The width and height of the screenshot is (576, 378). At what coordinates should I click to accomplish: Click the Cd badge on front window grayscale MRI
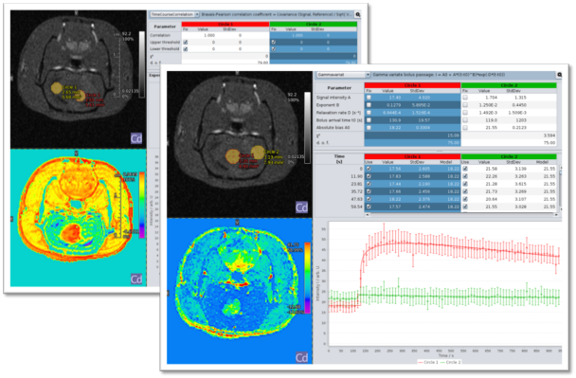coord(301,207)
